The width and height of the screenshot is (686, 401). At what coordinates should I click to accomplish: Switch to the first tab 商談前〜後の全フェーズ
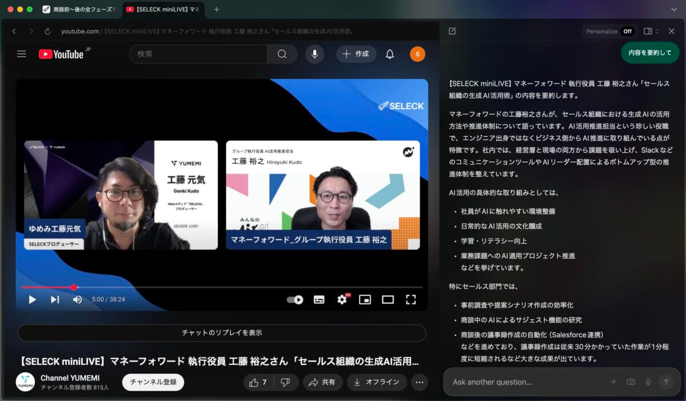click(x=79, y=9)
